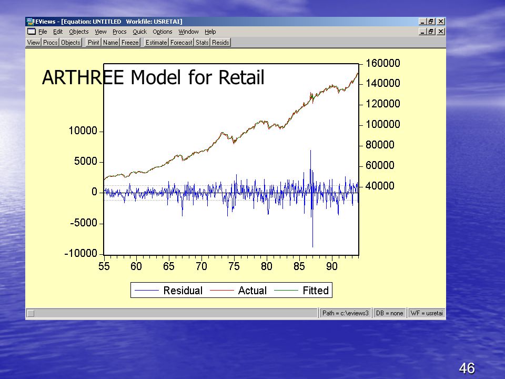Open the Options menu
Image resolution: width=505 pixels, height=379 pixels.
coord(163,32)
